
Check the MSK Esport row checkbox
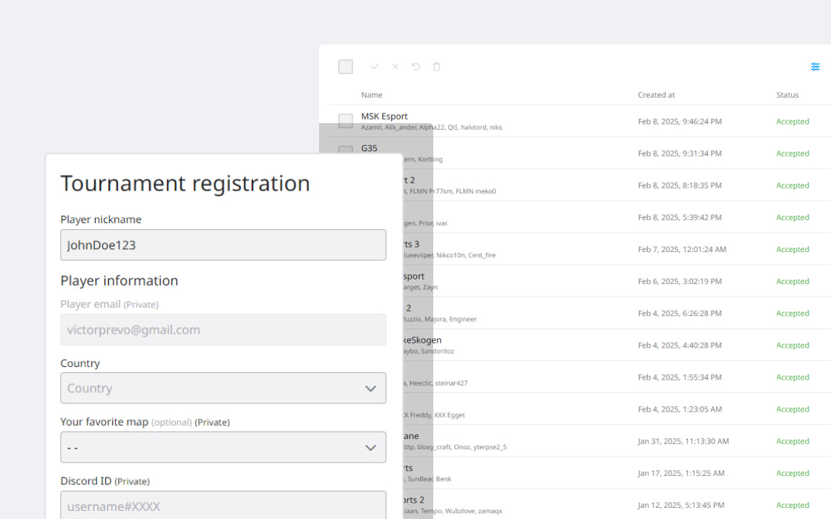(346, 121)
